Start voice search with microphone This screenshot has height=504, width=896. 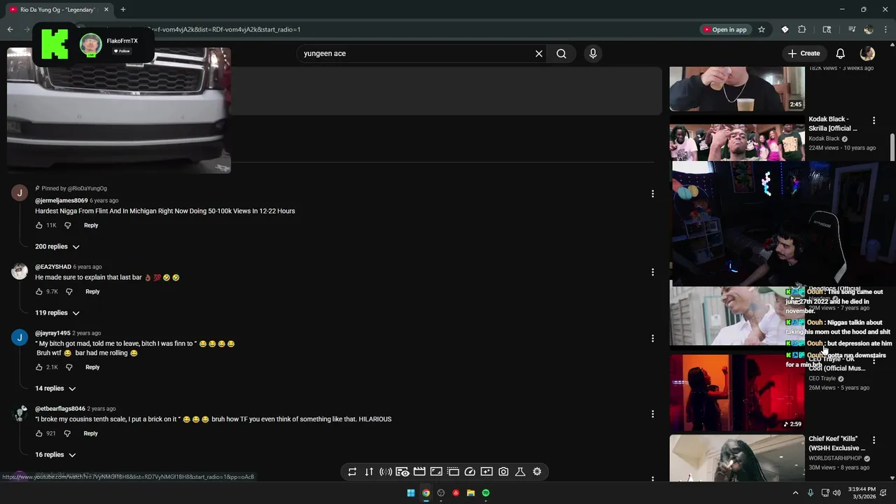pyautogui.click(x=593, y=53)
